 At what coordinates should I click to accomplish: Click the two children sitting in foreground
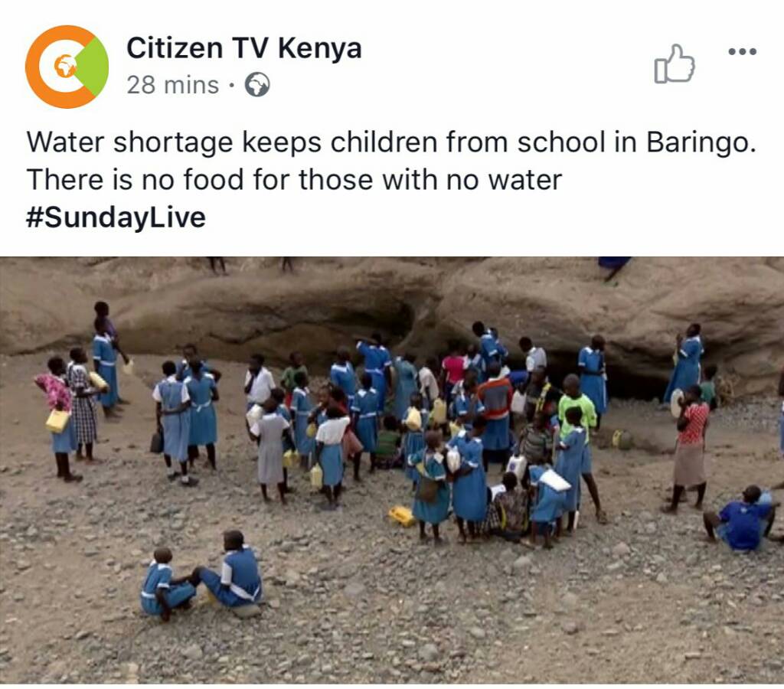pyautogui.click(x=202, y=576)
